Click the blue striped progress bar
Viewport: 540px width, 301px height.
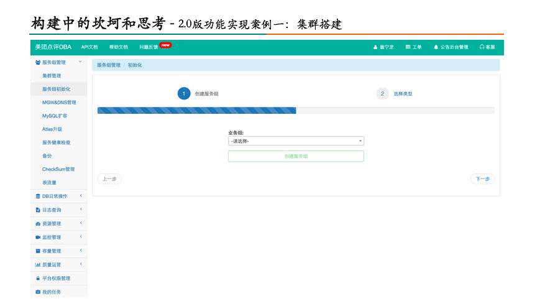(196, 110)
